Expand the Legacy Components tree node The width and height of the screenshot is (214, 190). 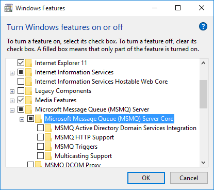(x=12, y=91)
